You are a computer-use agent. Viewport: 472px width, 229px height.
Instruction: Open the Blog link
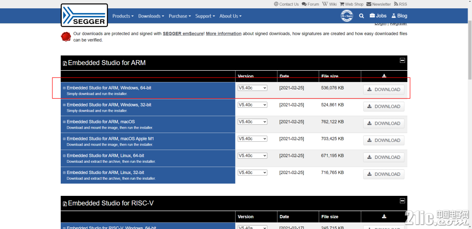click(x=399, y=16)
